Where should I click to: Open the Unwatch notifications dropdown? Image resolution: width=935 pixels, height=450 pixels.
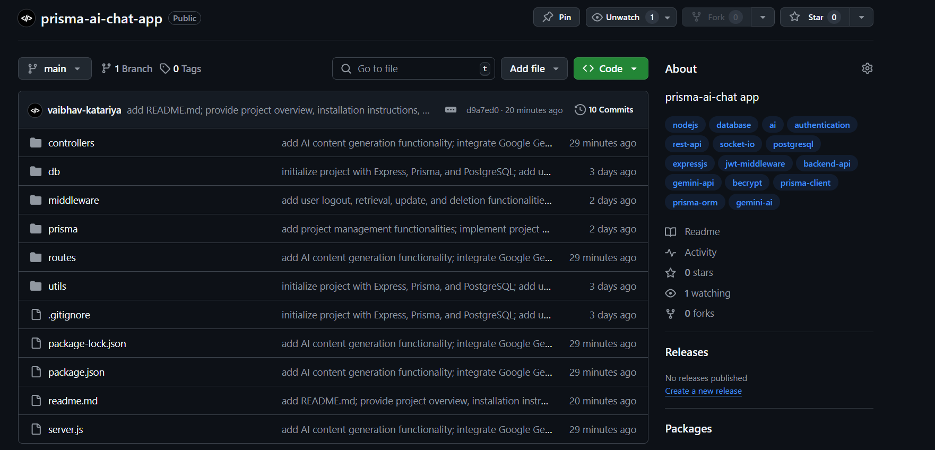click(x=631, y=17)
